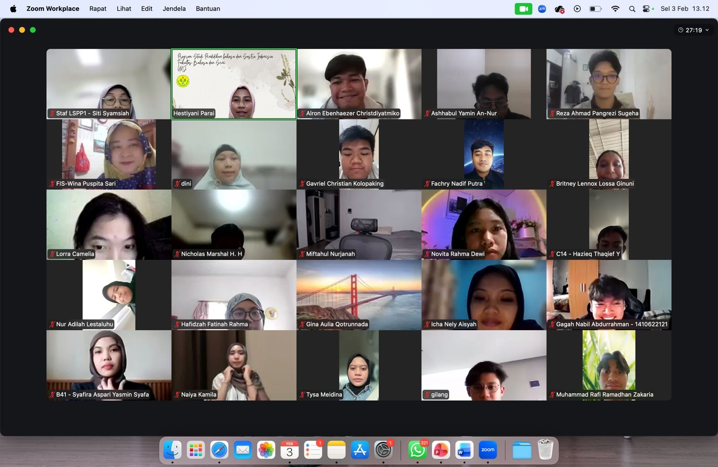Click the Bantuan menu item
The height and width of the screenshot is (467, 718).
pyautogui.click(x=208, y=9)
